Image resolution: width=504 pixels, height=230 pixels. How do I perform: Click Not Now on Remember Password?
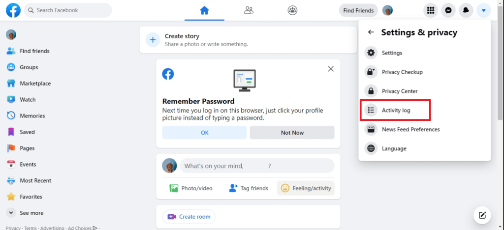pos(292,133)
